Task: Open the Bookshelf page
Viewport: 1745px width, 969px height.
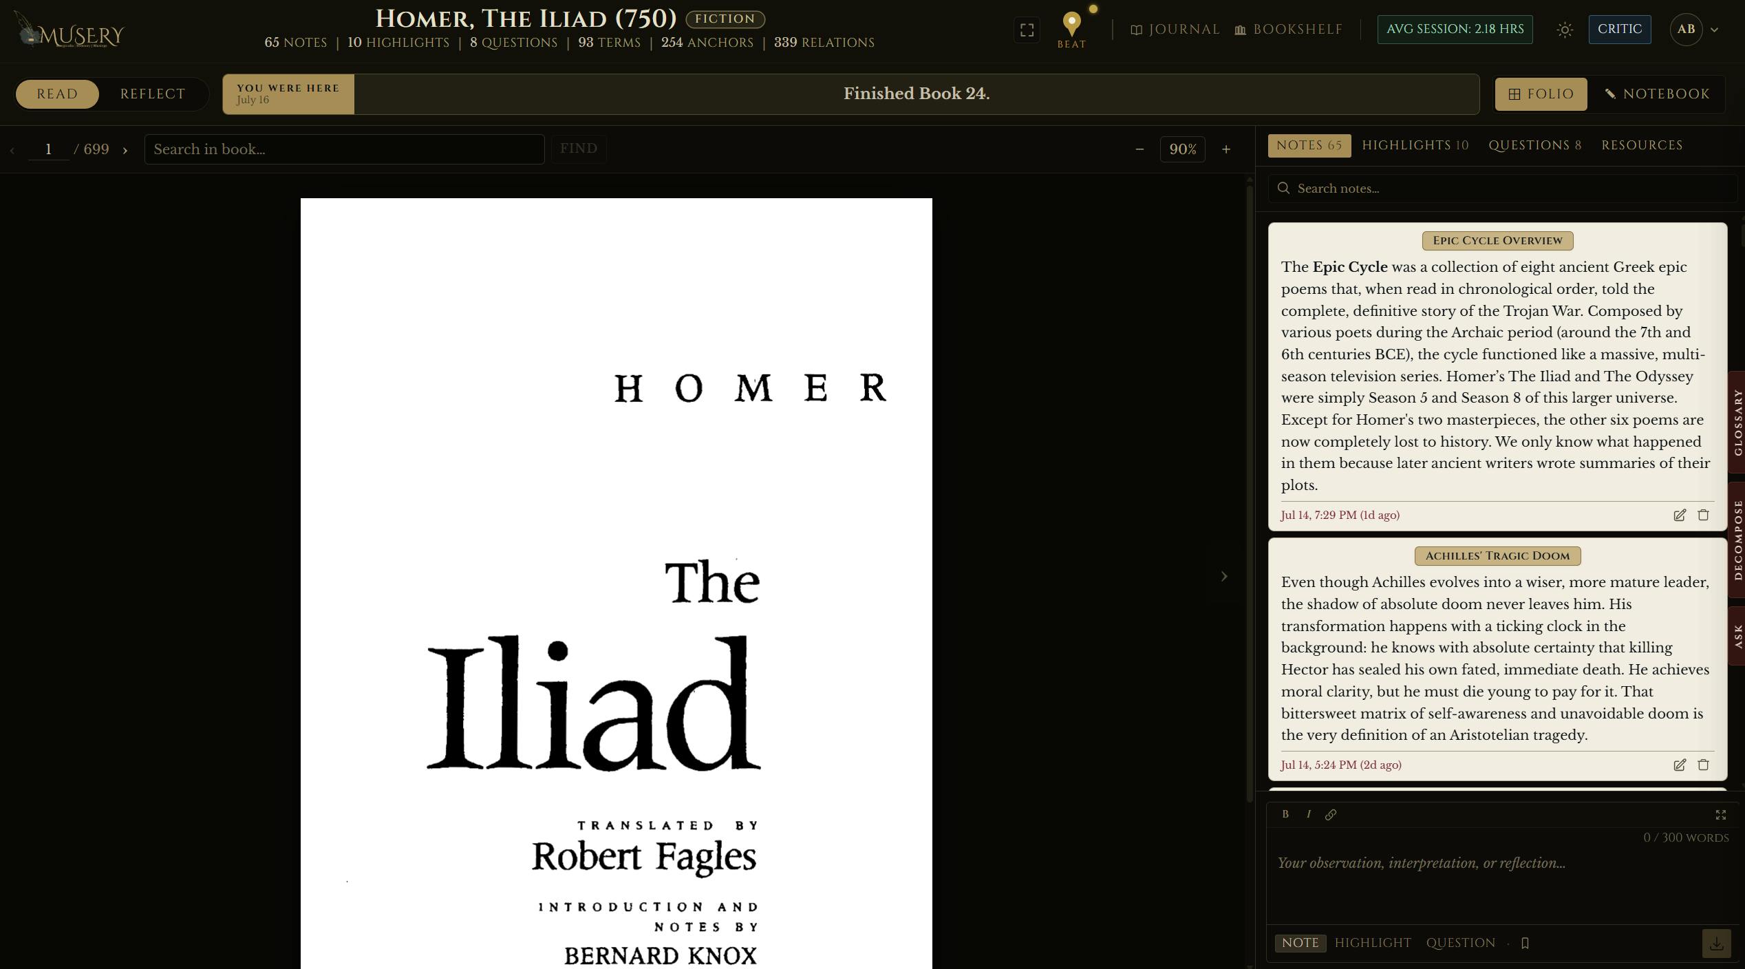Action: pos(1288,30)
